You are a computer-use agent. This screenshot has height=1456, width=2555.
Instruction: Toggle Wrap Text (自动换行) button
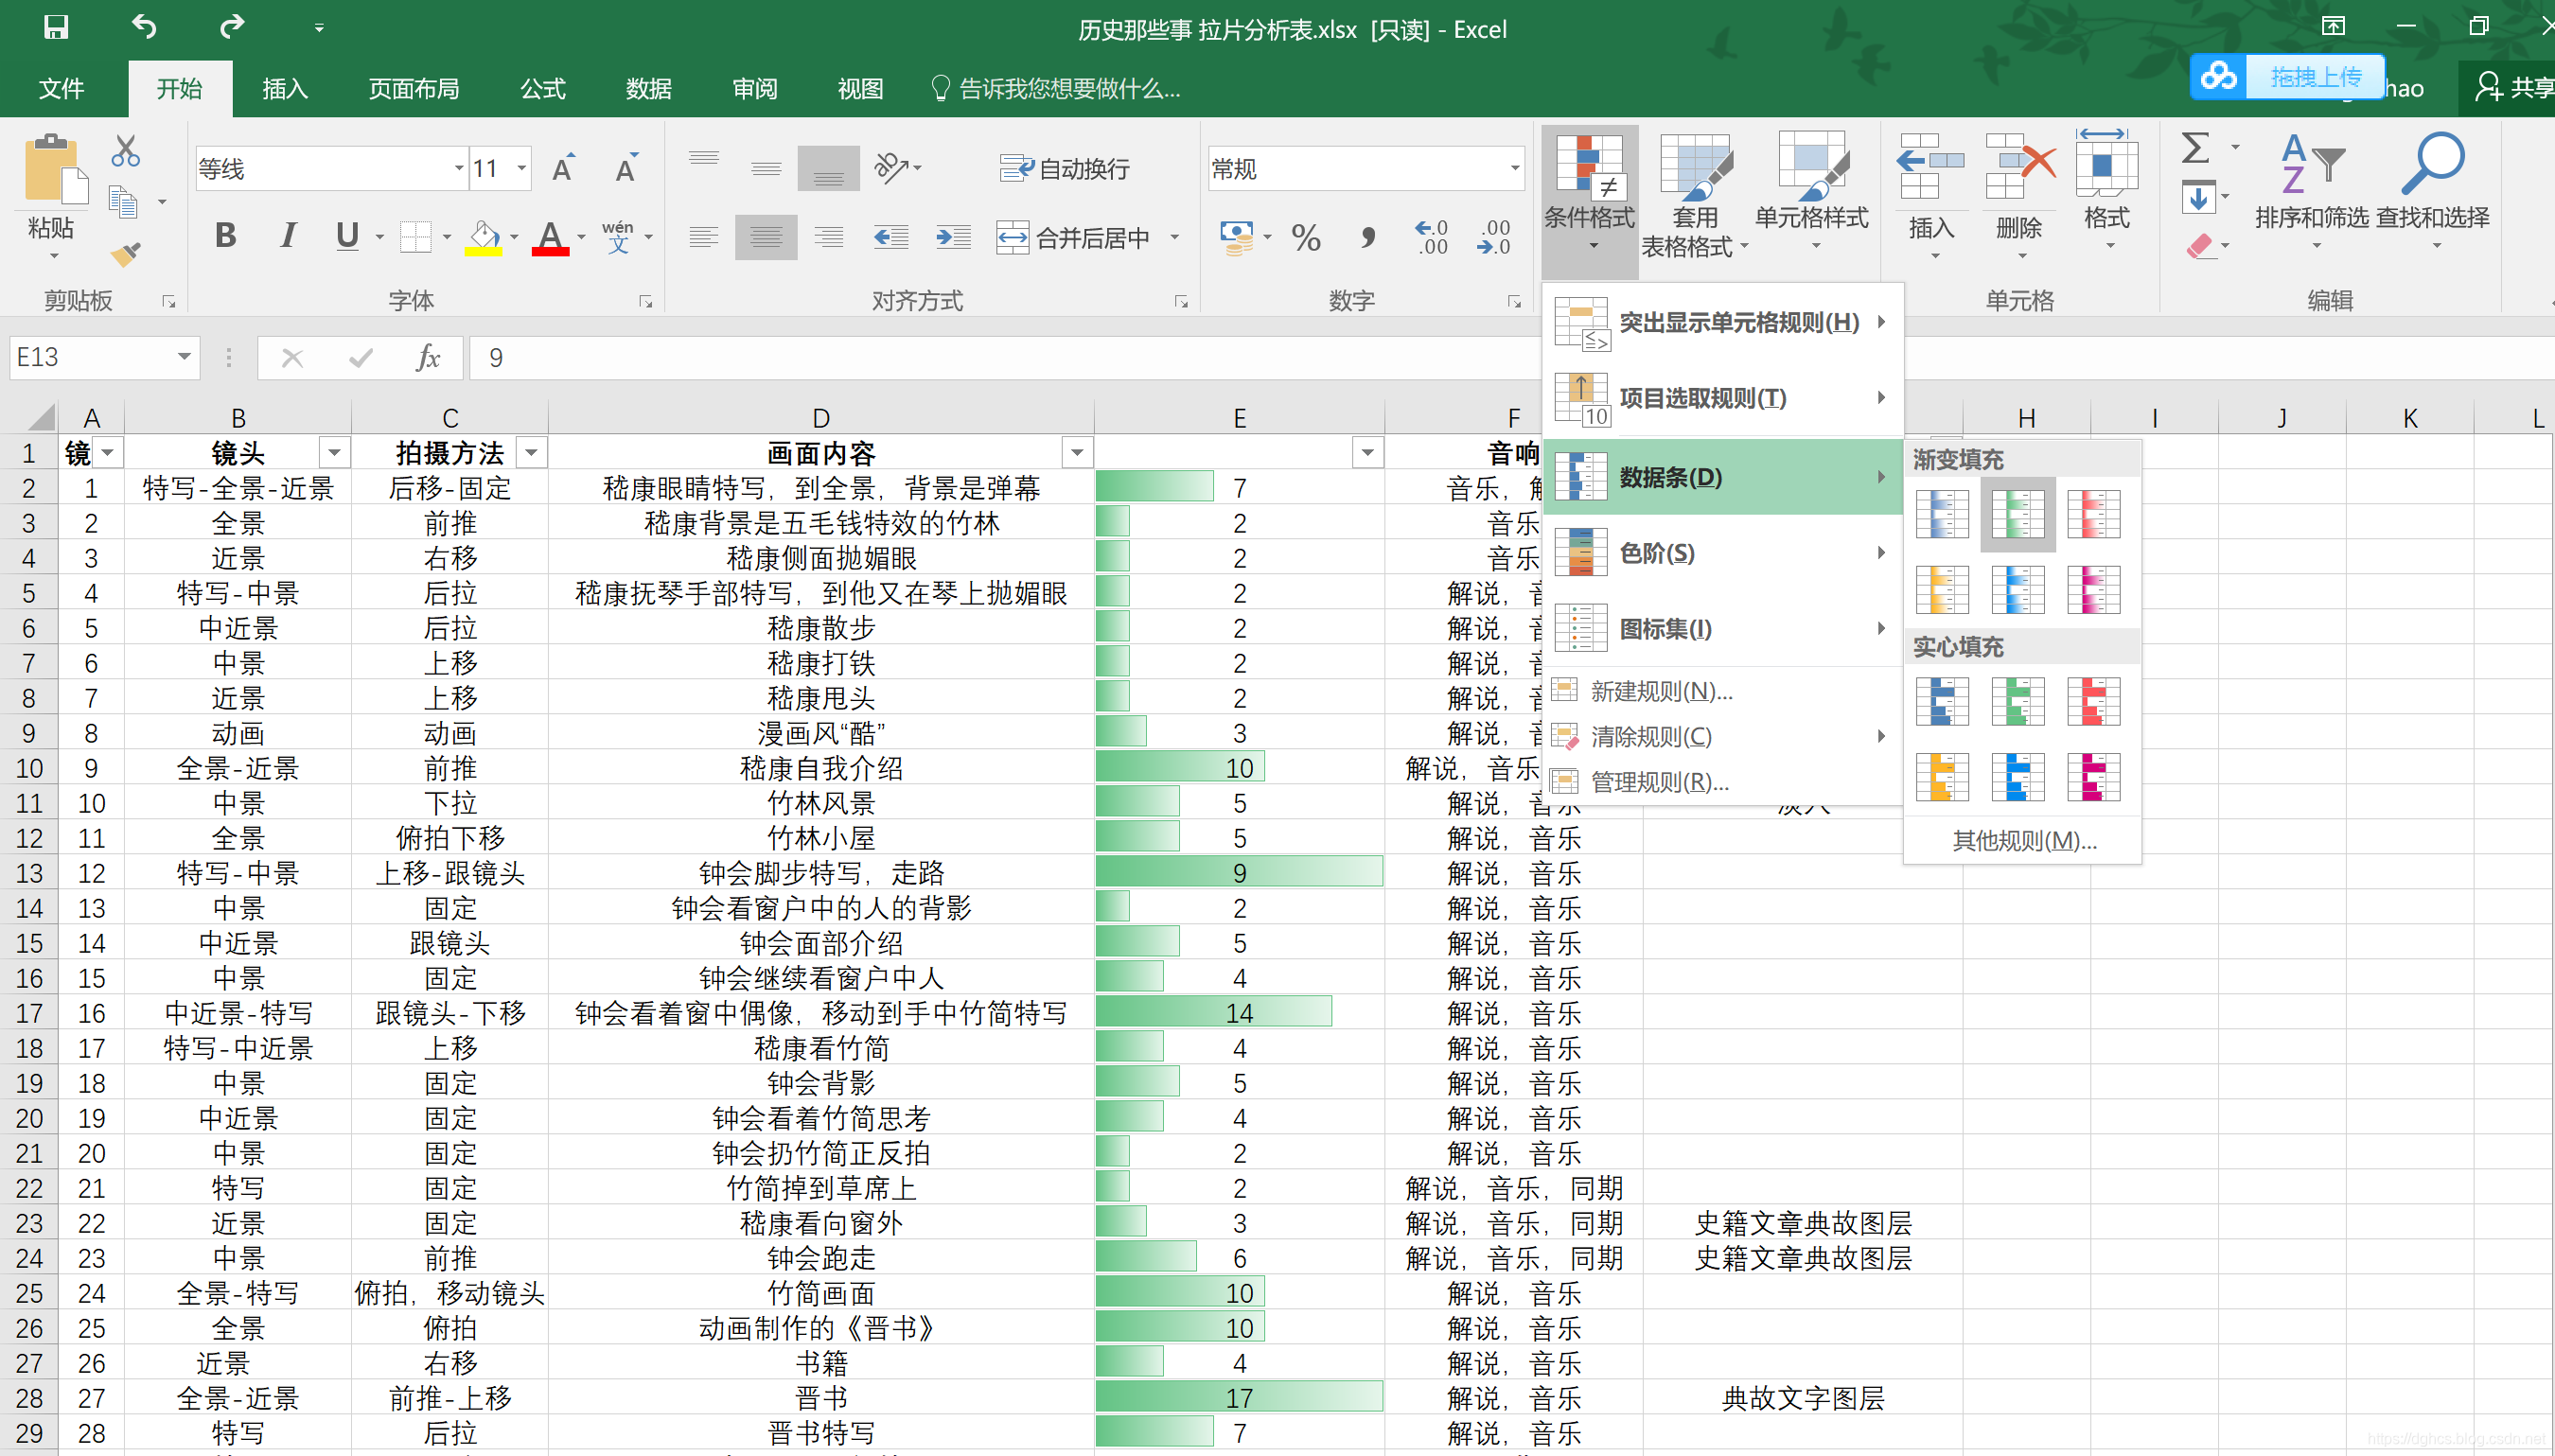(1065, 169)
